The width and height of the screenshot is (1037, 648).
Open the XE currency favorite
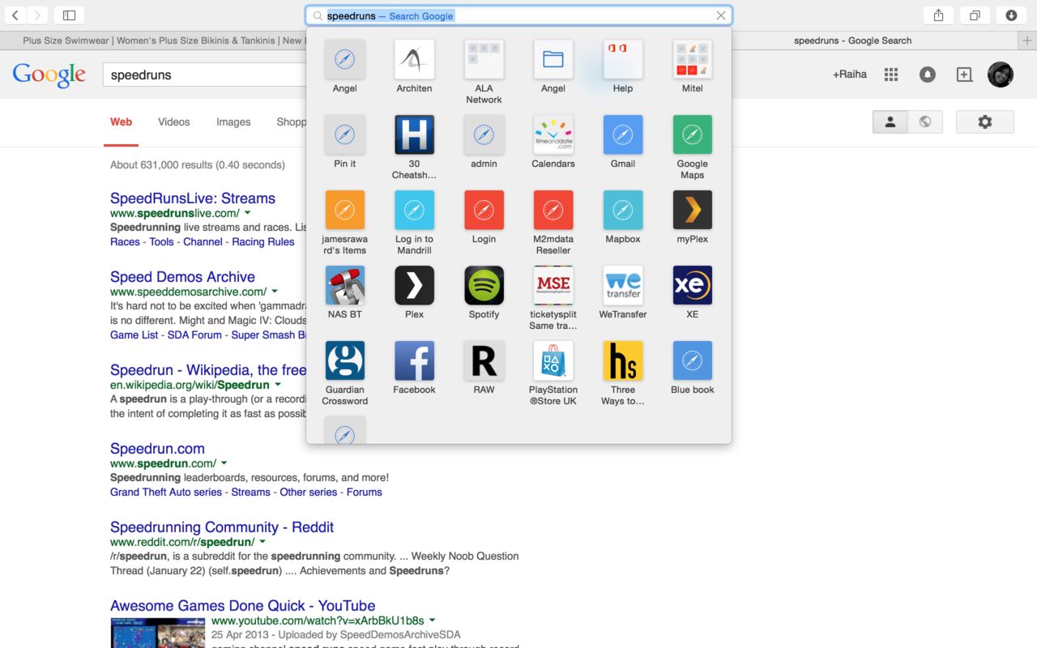click(x=693, y=285)
